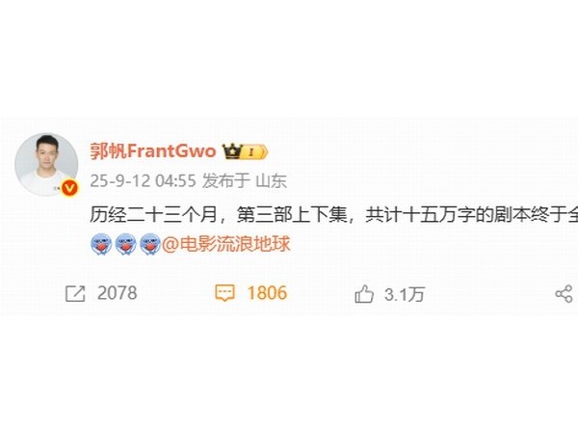Open the @电影流浪地球 mention link
This screenshot has width=578, height=434.
pyautogui.click(x=226, y=244)
